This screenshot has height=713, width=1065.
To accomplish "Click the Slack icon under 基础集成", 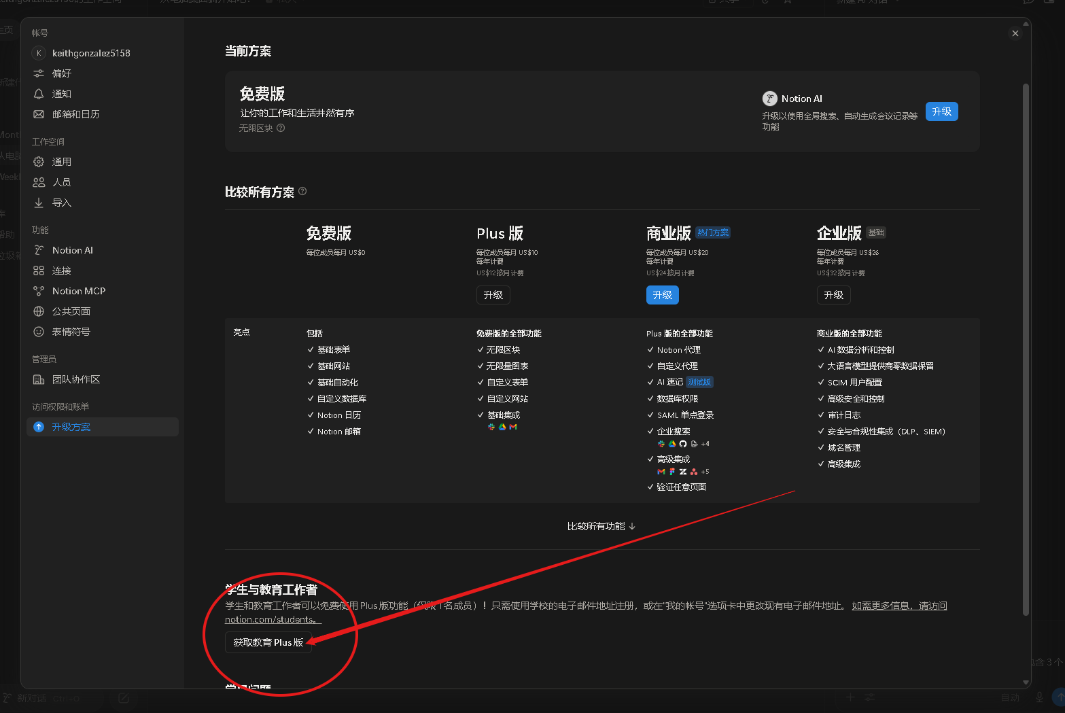I will 491,427.
